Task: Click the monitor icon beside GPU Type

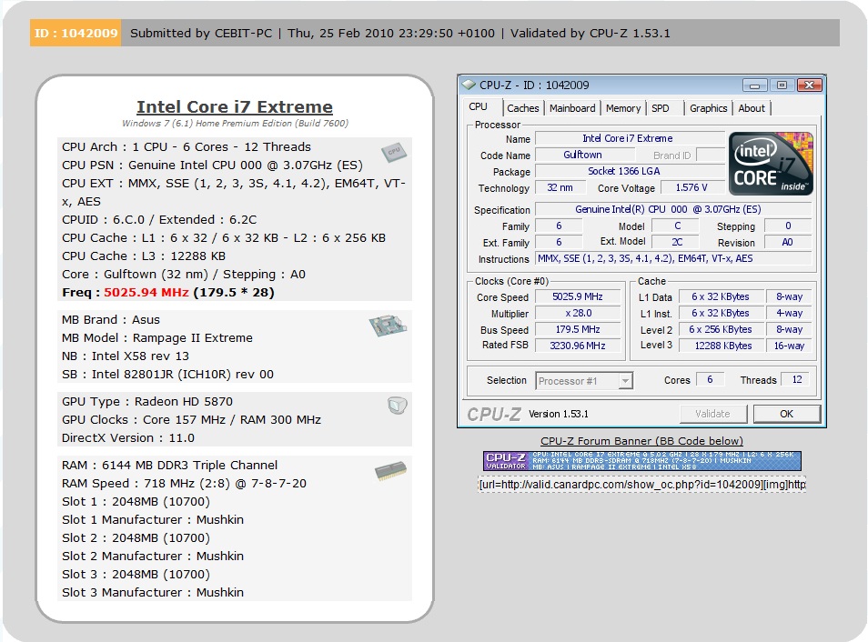Action: pyautogui.click(x=398, y=406)
